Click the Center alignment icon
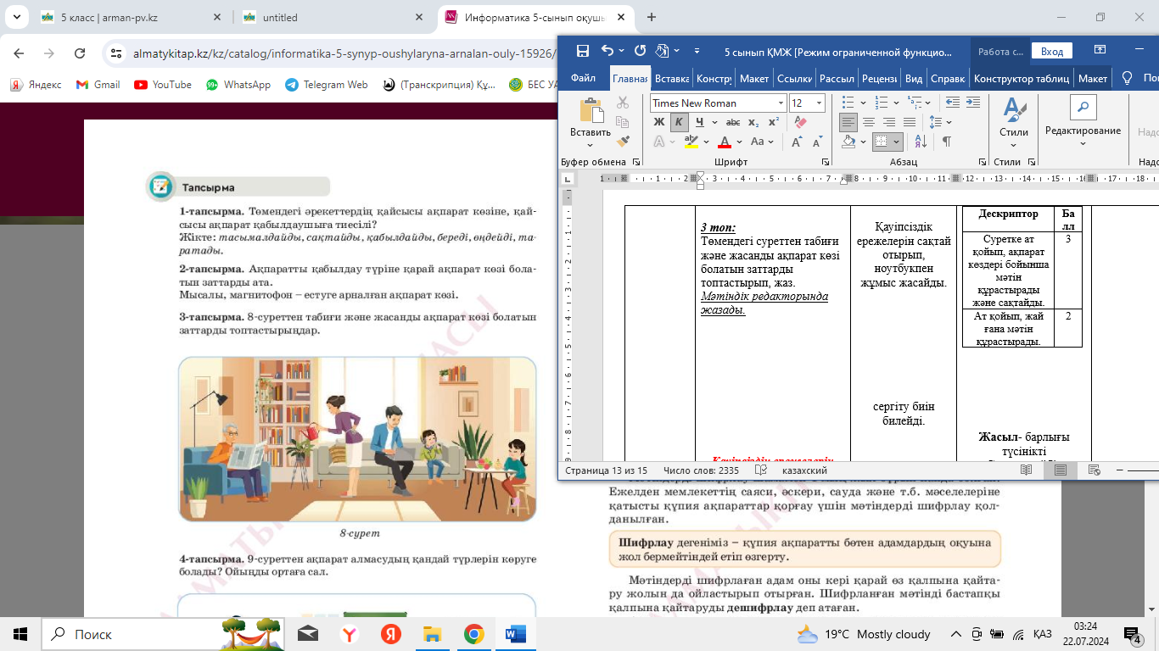This screenshot has width=1159, height=651. tap(868, 122)
